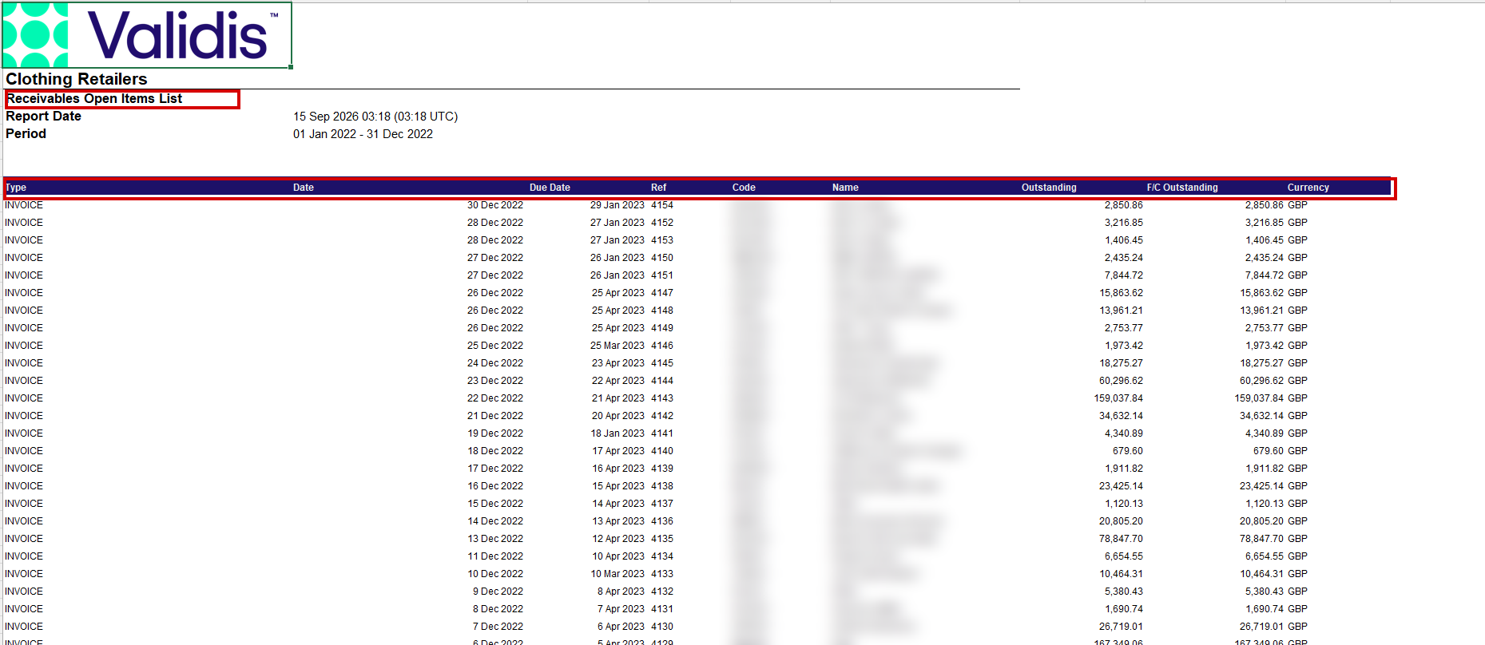
Task: Click the "Clothing Retailers" title
Action: click(x=77, y=79)
